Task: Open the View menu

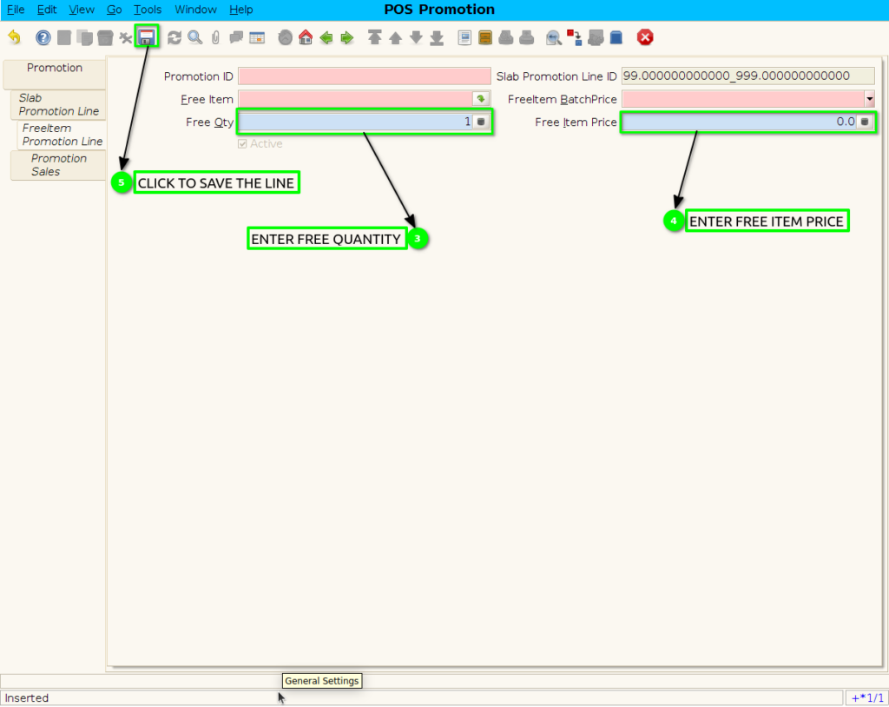Action: click(x=82, y=10)
